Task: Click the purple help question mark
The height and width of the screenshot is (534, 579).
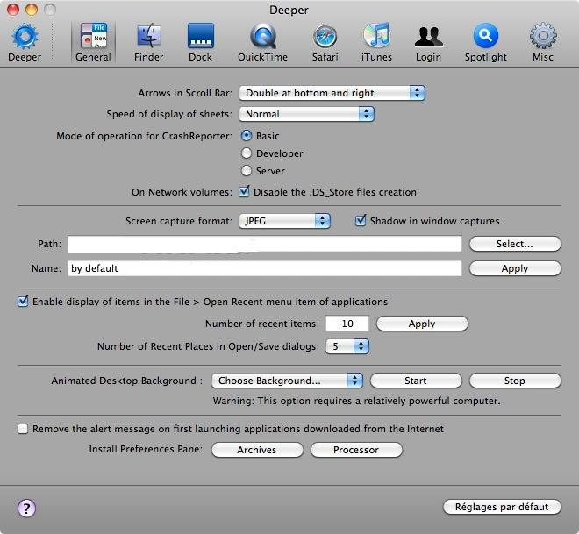Action: click(x=26, y=509)
